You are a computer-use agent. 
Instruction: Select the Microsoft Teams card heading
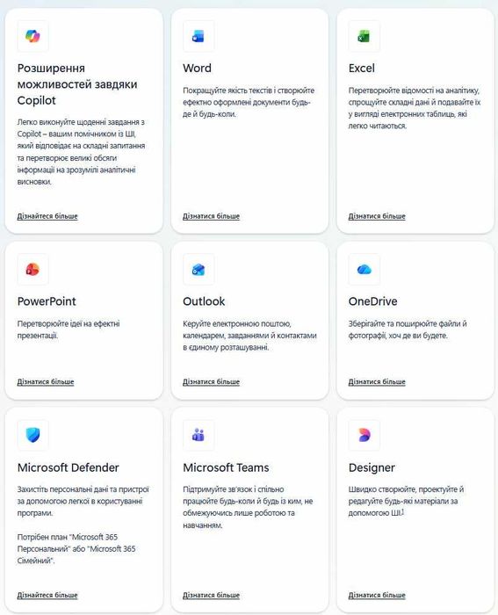(x=226, y=467)
